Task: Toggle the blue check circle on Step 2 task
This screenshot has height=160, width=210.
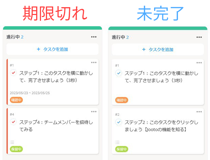Action: pos(118,122)
